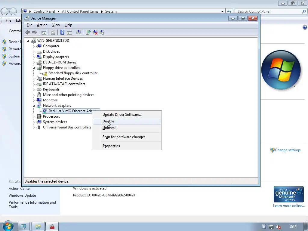Open the Action menu in Device Manager
Screen dimensions: 308x231
(42, 25)
